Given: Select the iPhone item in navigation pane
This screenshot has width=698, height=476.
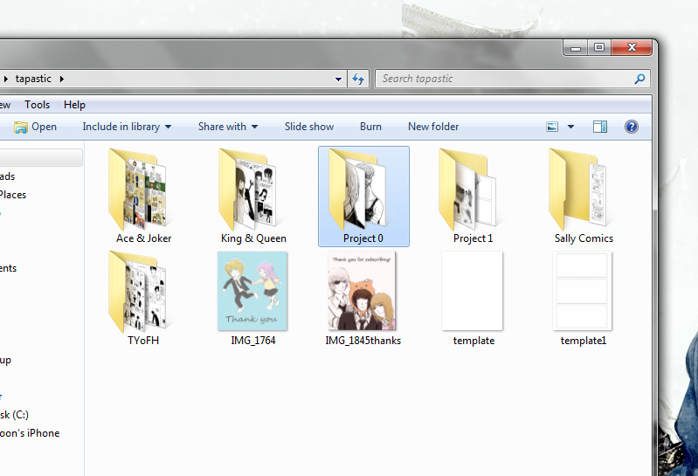Looking at the screenshot, I should pos(30,433).
